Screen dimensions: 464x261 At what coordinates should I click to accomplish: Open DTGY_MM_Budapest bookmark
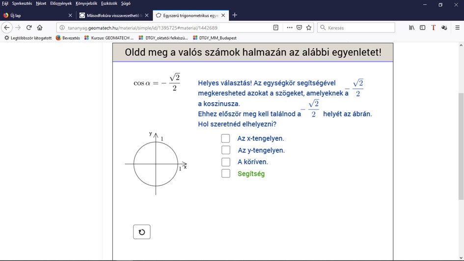(x=215, y=38)
